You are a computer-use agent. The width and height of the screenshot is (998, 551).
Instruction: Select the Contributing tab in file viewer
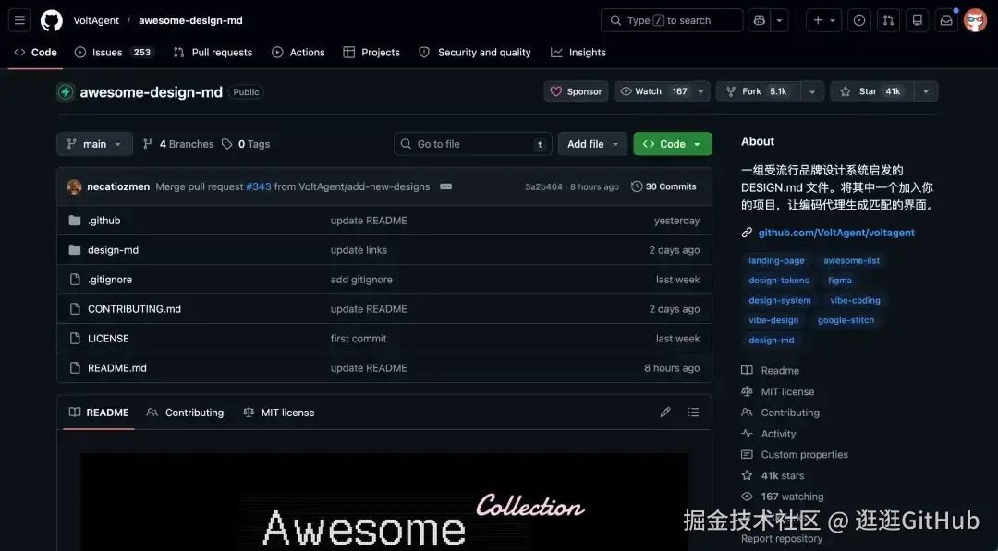point(185,413)
